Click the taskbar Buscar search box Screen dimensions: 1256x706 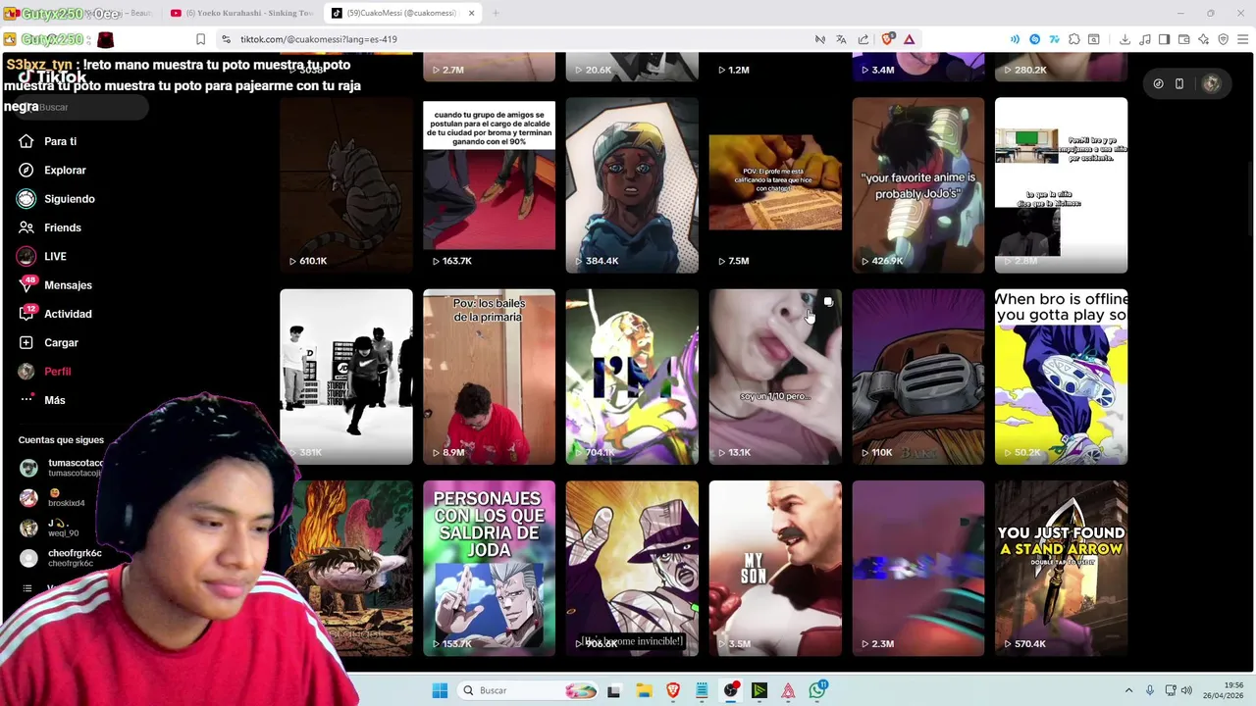pyautogui.click(x=529, y=690)
